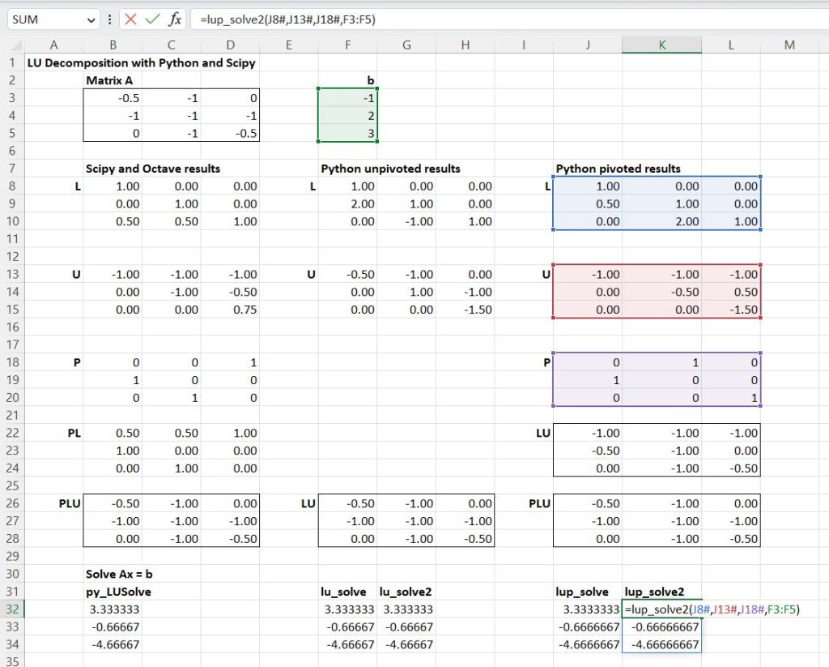Click the 'Matrix A' label cell
This screenshot has width=829, height=667.
point(109,80)
